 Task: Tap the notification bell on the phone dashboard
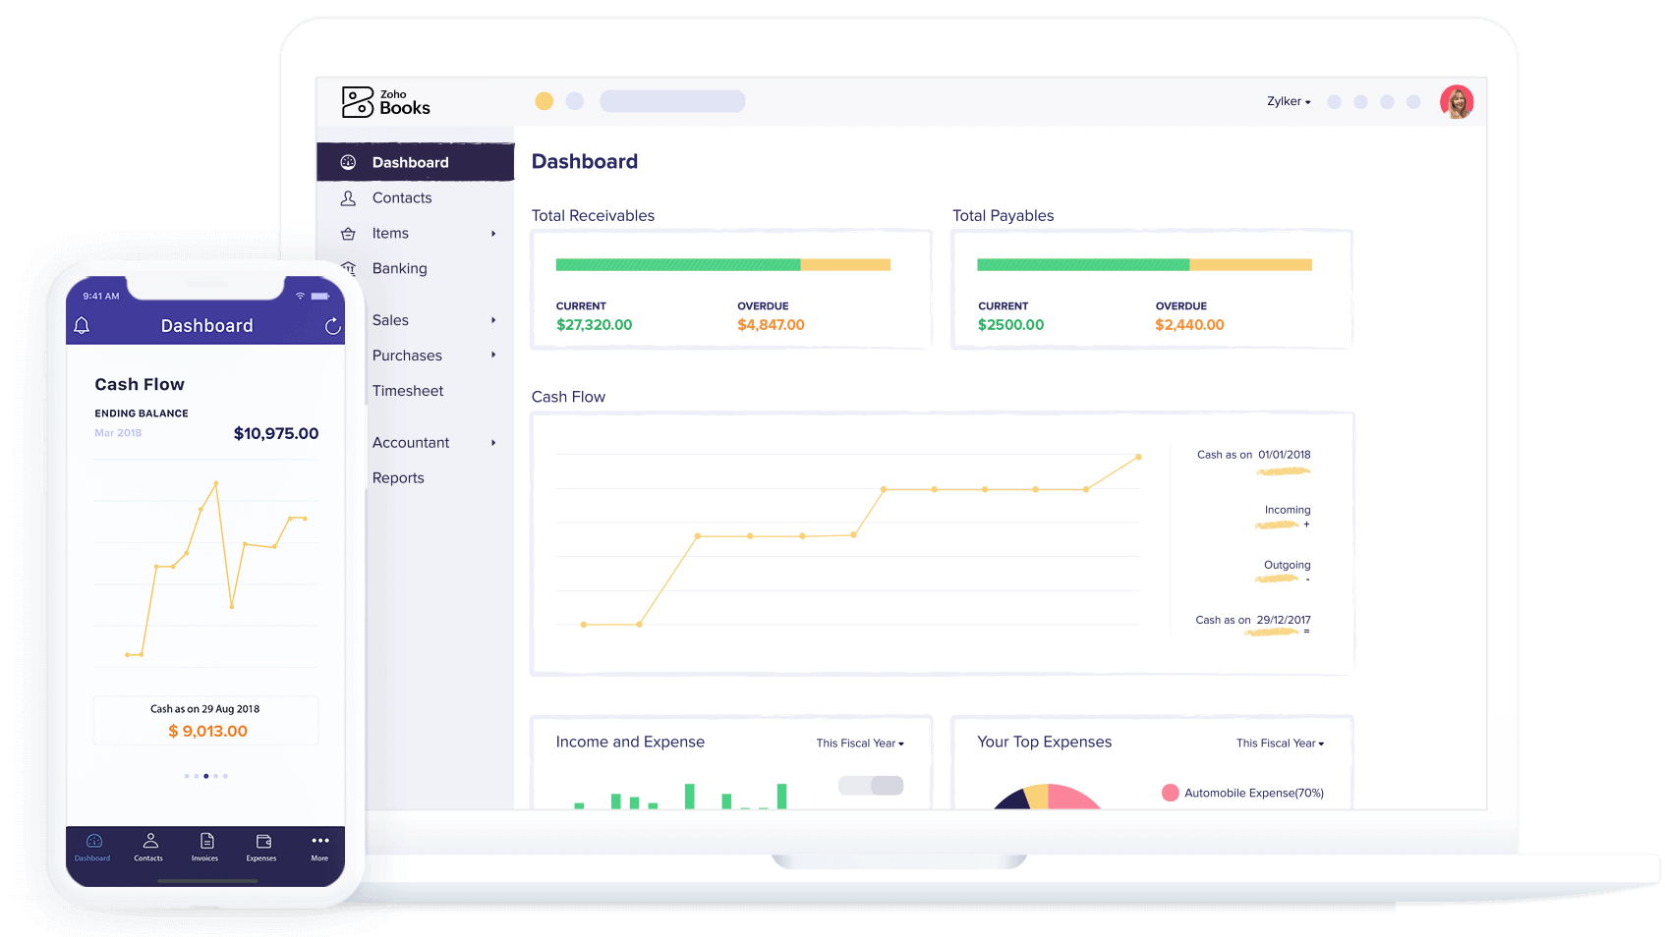click(x=83, y=324)
